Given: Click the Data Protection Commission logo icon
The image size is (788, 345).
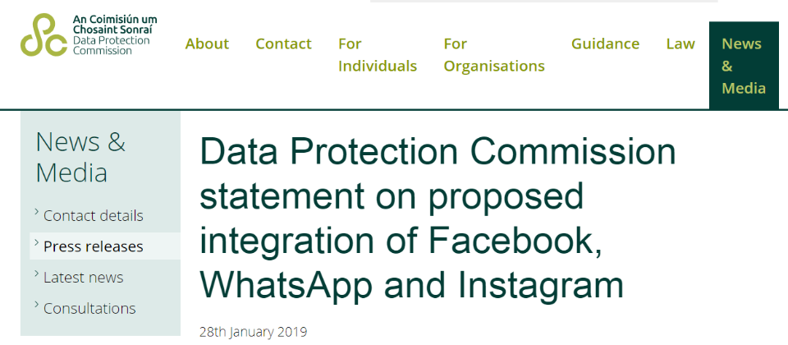Looking at the screenshot, I should point(44,34).
